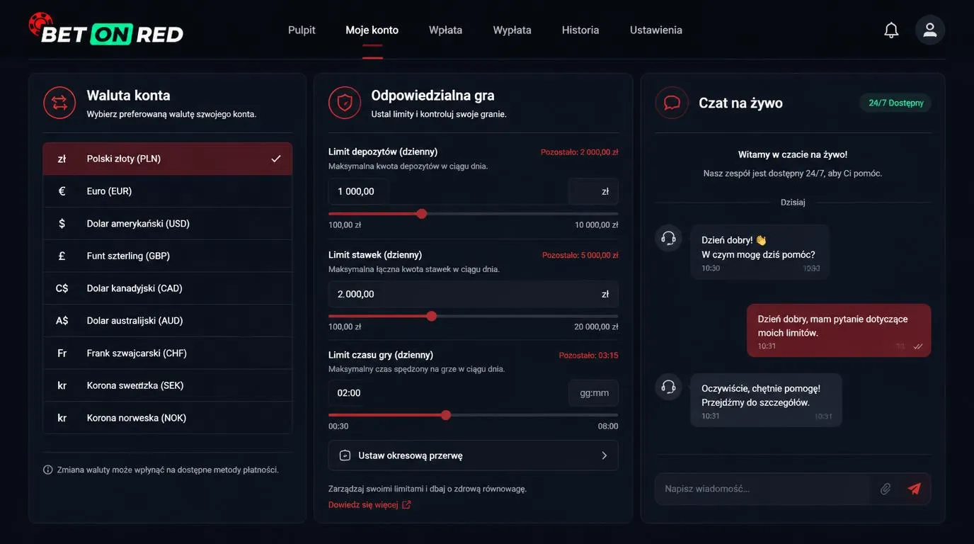The image size is (974, 544).
Task: Choose Frank szwajcarski (CHF) currency
Action: (168, 353)
